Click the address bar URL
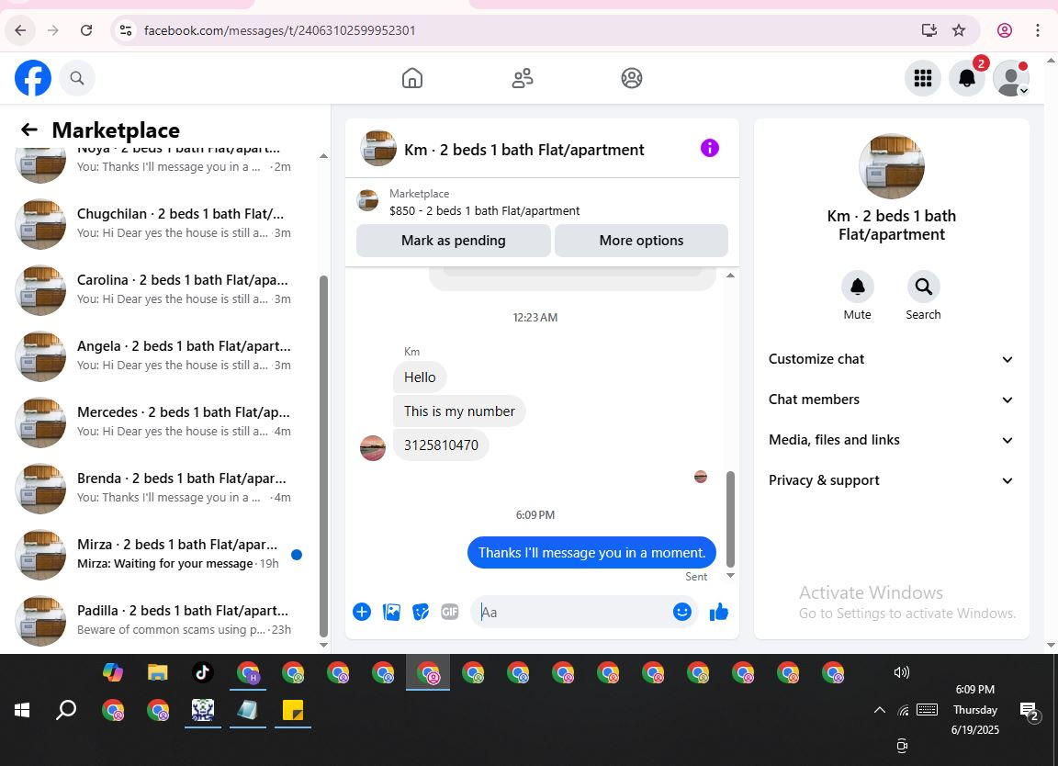 (279, 30)
